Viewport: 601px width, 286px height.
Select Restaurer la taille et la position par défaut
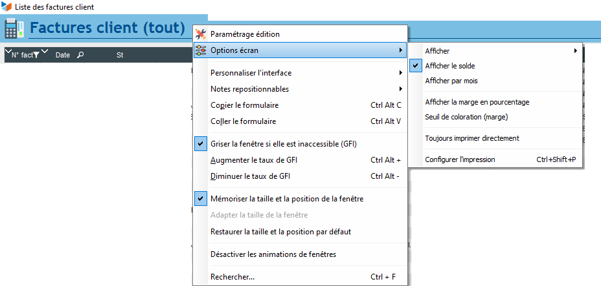[280, 231]
